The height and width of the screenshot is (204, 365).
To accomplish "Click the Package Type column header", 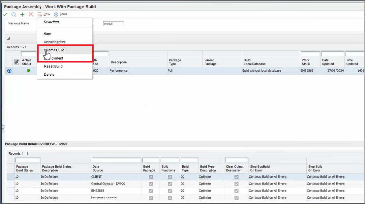I will pos(175,62).
